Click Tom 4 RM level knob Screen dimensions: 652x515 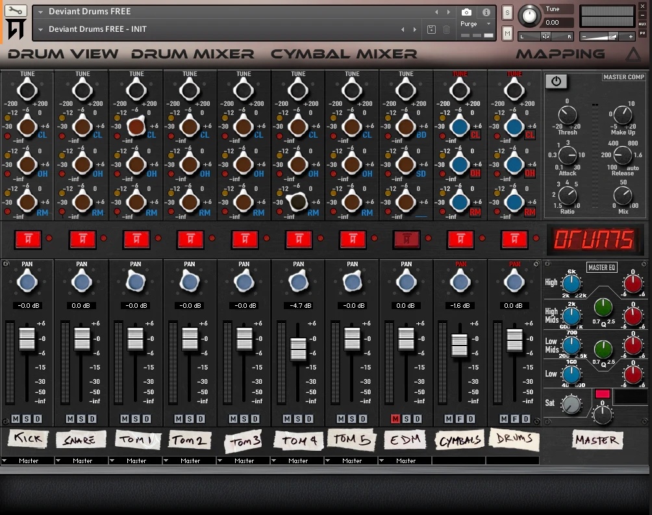point(297,202)
